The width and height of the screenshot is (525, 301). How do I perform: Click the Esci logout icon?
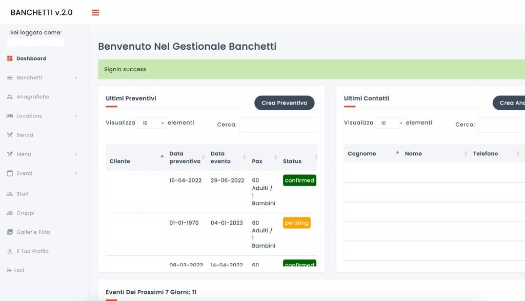tap(10, 270)
